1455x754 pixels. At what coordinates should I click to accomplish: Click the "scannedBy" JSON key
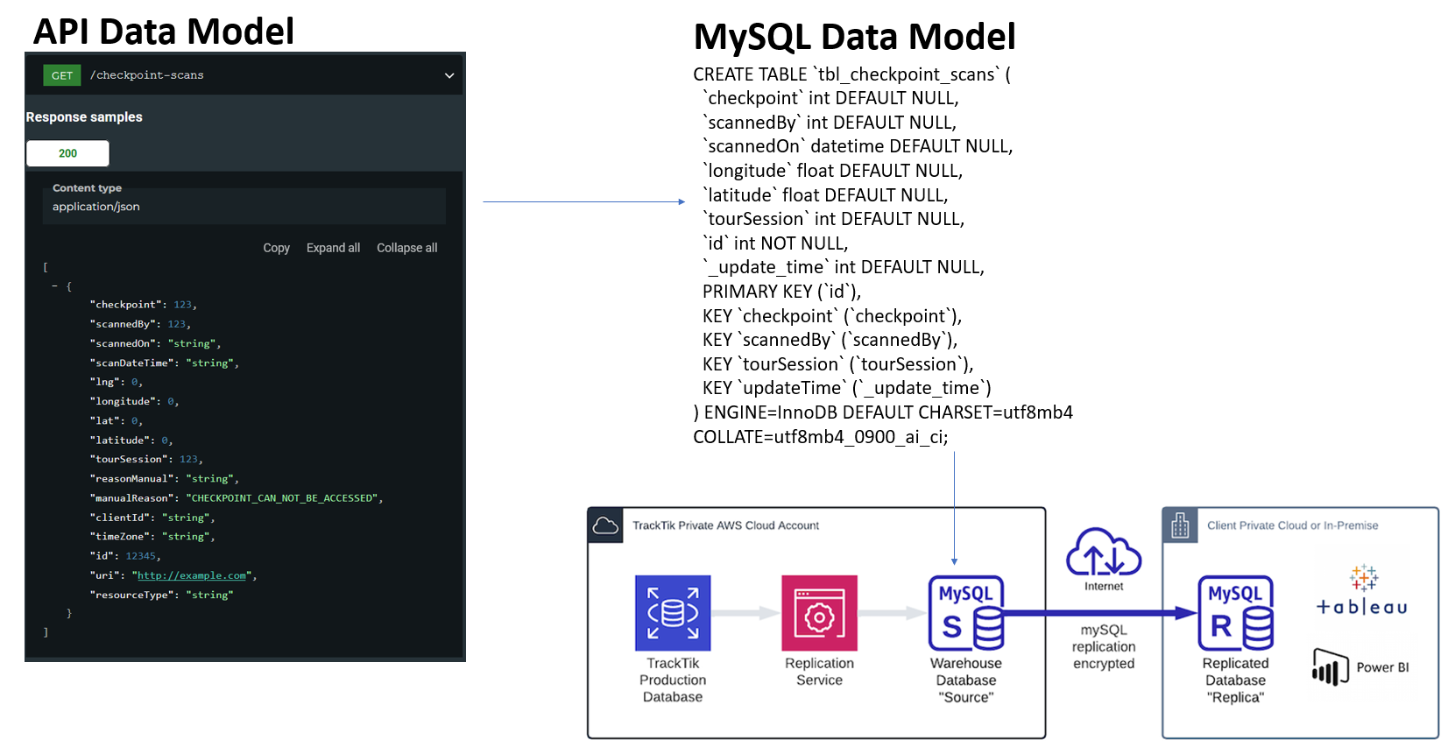(125, 324)
